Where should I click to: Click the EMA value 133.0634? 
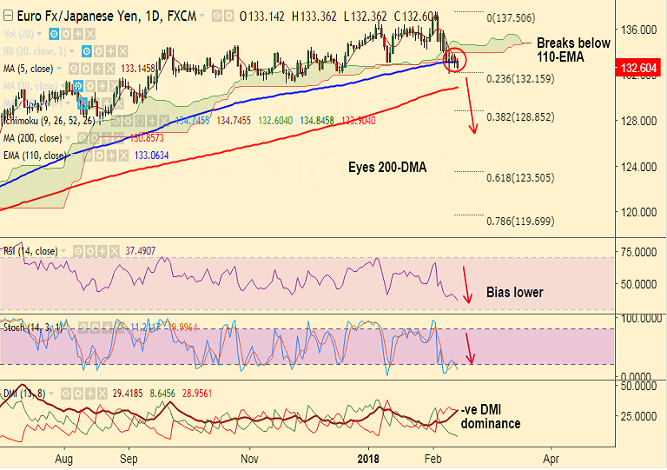pos(151,156)
